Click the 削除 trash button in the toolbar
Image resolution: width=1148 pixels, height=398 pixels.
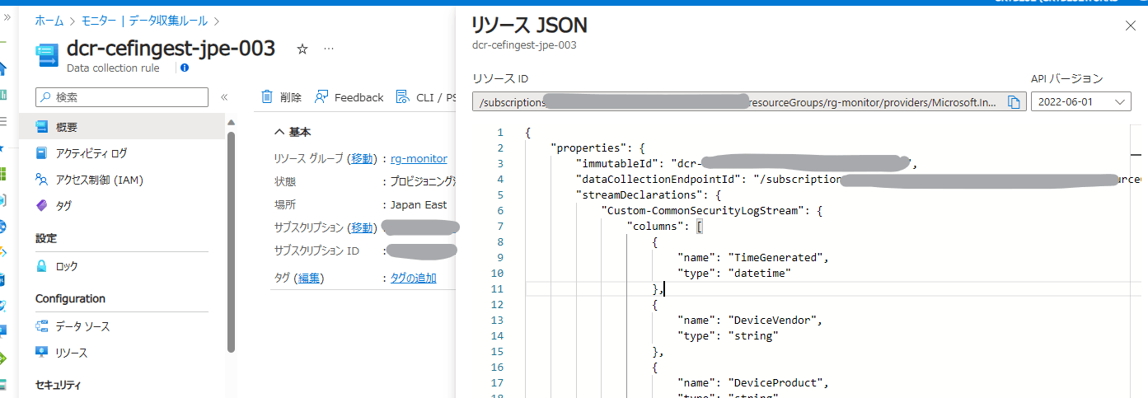click(x=282, y=97)
